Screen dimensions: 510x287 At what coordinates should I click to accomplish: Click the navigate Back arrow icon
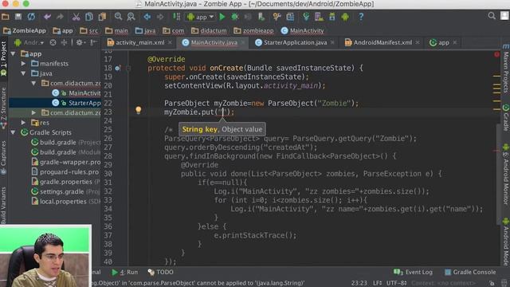(147, 17)
